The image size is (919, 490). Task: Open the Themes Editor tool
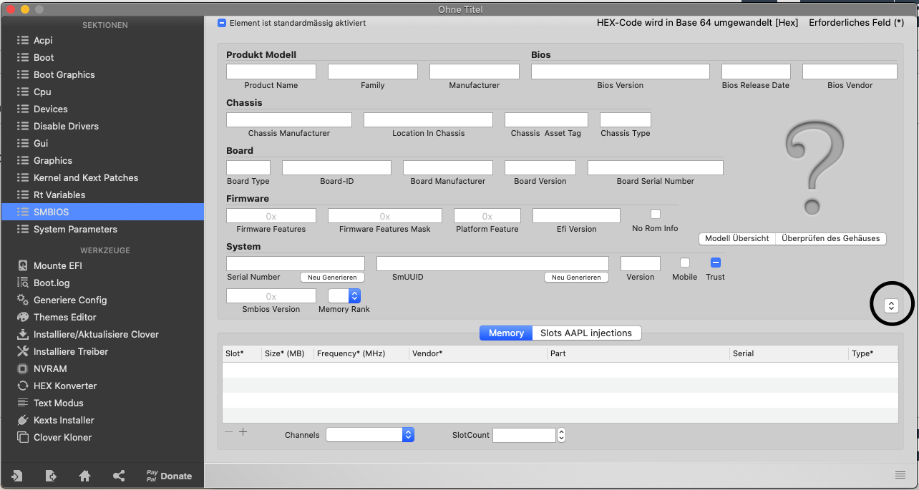click(x=64, y=317)
